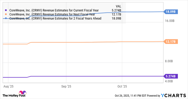
Task: Click the VAL column header
Action: 118,6
